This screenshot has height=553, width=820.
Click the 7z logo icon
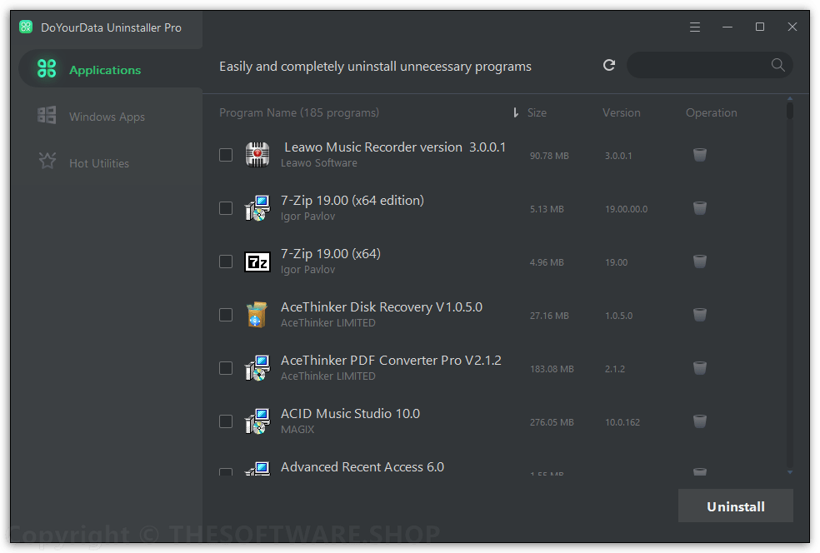click(257, 262)
